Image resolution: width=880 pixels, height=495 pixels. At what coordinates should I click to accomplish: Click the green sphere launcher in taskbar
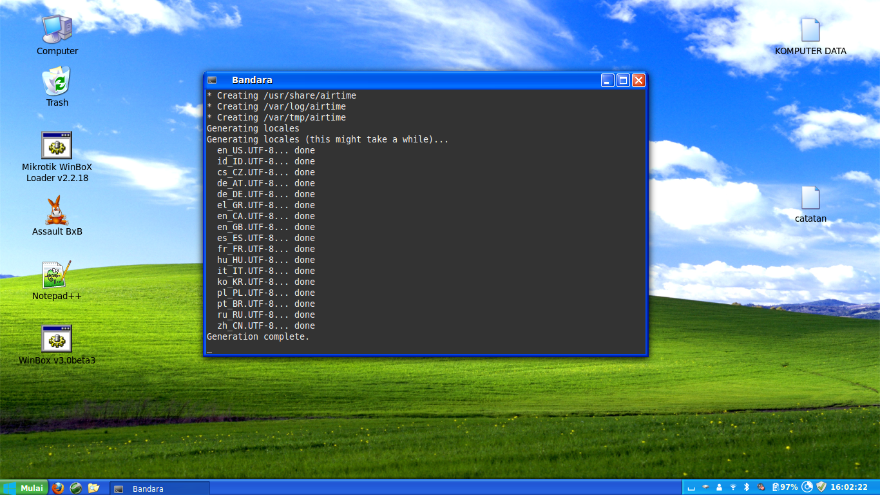pyautogui.click(x=76, y=488)
